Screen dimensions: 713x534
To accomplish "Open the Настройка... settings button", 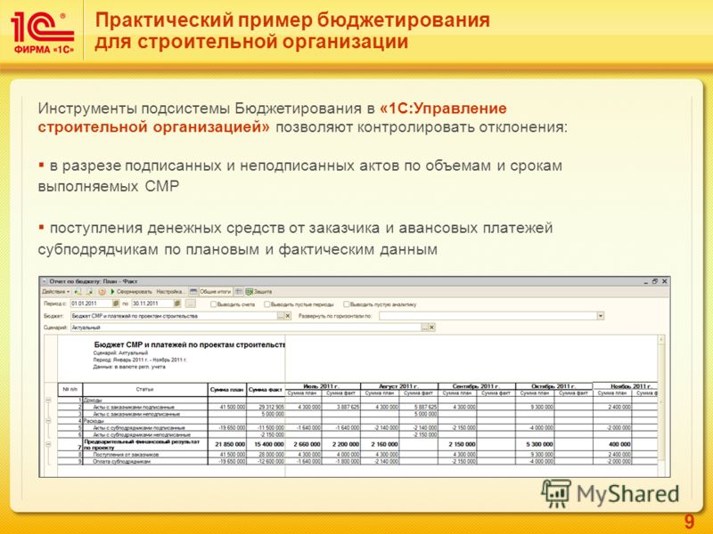I will (x=171, y=292).
